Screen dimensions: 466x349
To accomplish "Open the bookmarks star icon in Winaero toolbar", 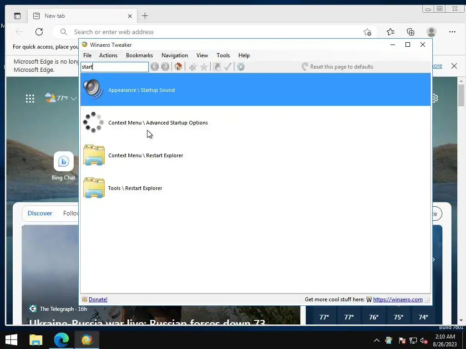I will click(204, 66).
